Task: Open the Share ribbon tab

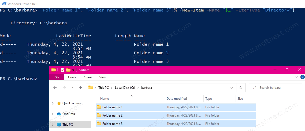Action: point(88,77)
